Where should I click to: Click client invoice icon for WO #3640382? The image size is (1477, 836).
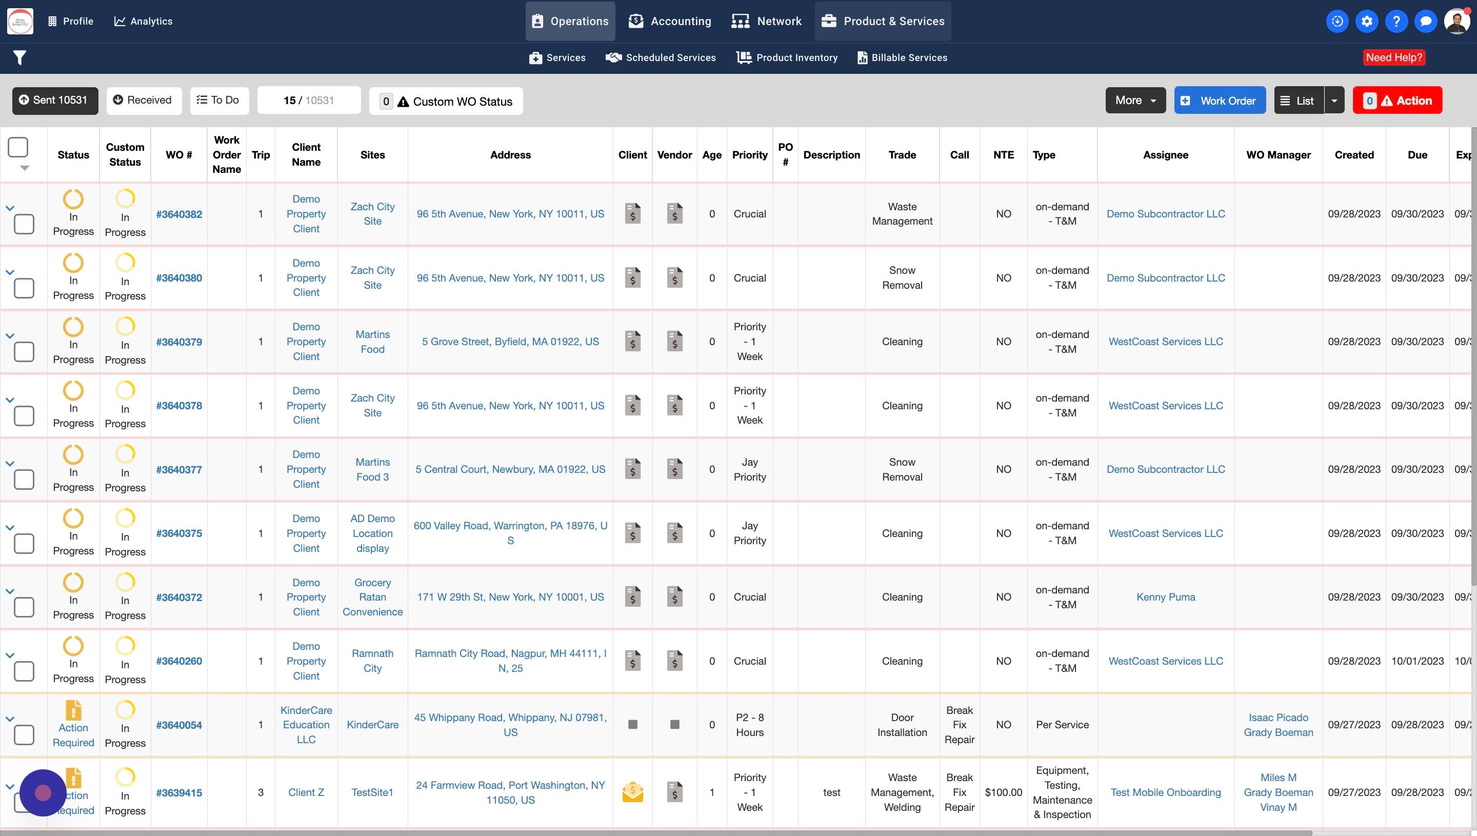[632, 213]
